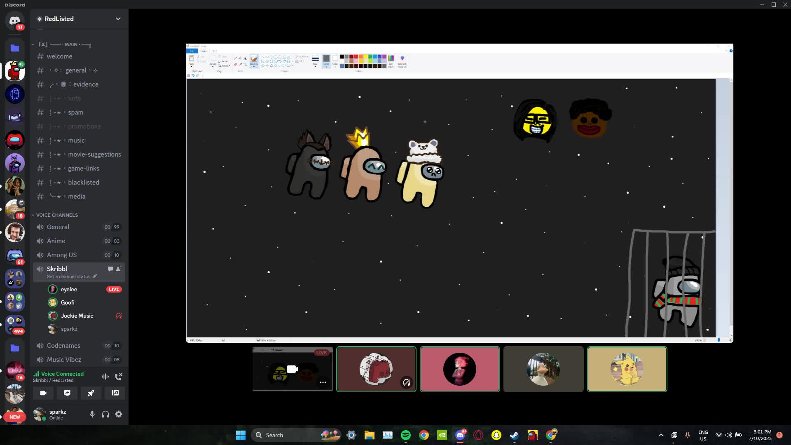This screenshot has height=445, width=791.
Task: Disconnect from the voice call
Action: click(119, 376)
